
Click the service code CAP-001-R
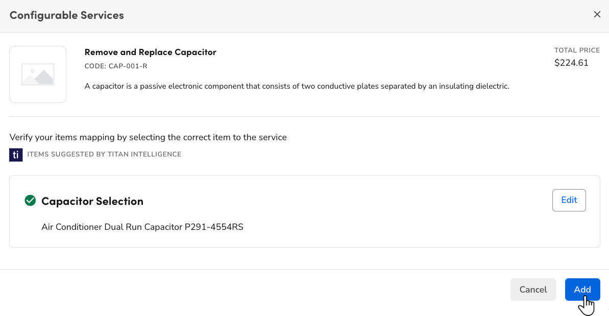pyautogui.click(x=116, y=67)
